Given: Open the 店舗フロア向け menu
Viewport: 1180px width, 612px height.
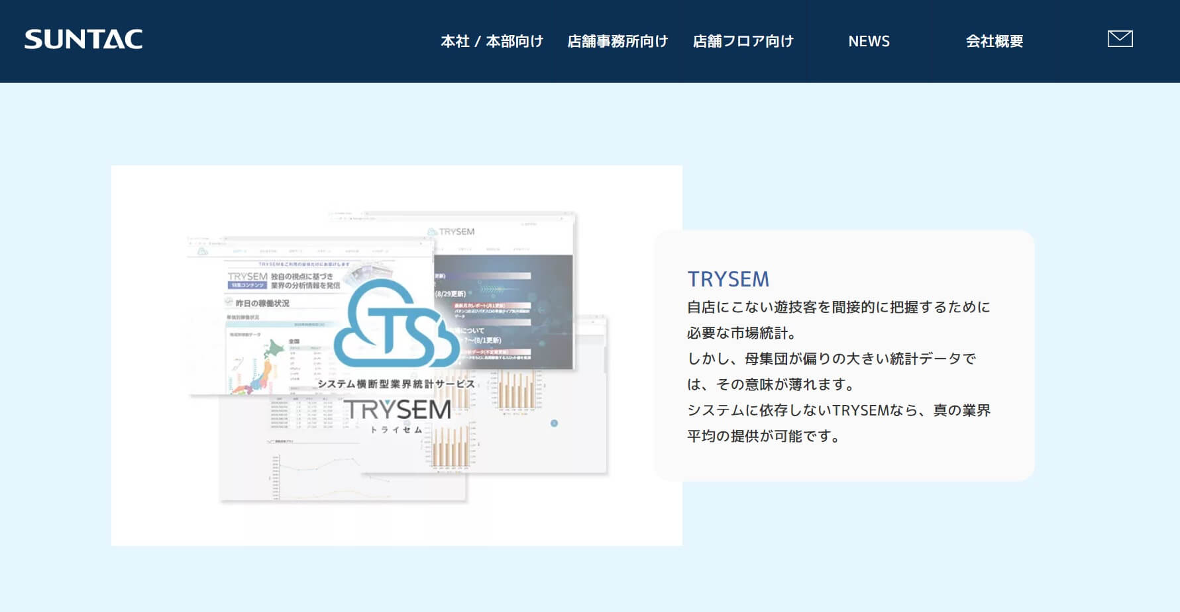Looking at the screenshot, I should [743, 41].
